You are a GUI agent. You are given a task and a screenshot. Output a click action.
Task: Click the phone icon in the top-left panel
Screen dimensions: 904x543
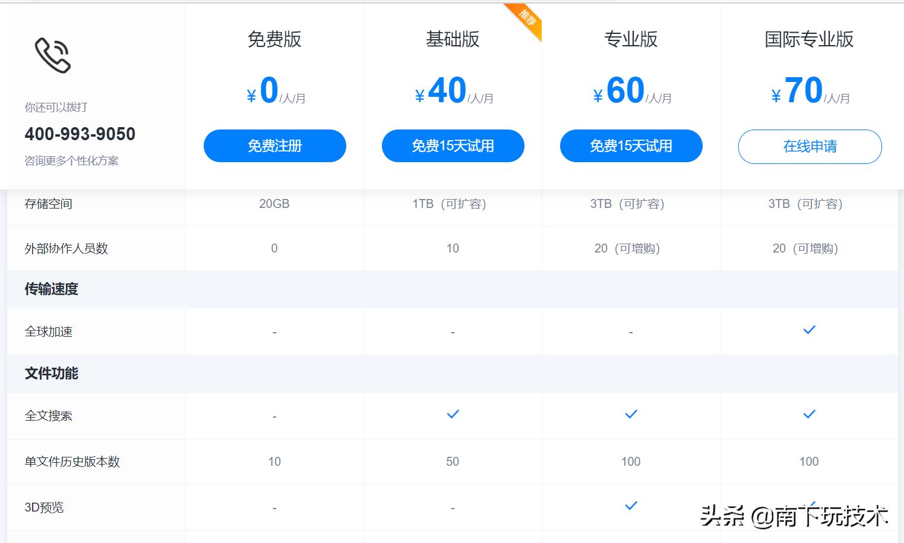coord(53,55)
